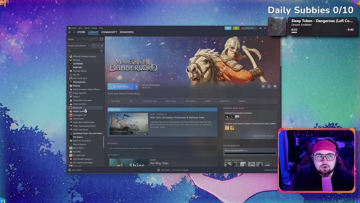Enter Big Picture mode icon
The image size is (360, 203).
tap(265, 28)
